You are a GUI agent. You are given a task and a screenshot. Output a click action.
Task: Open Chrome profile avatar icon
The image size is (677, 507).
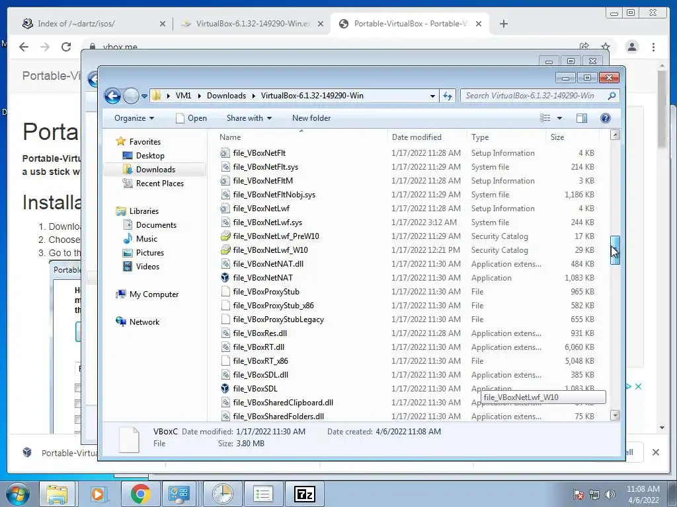[x=631, y=47]
